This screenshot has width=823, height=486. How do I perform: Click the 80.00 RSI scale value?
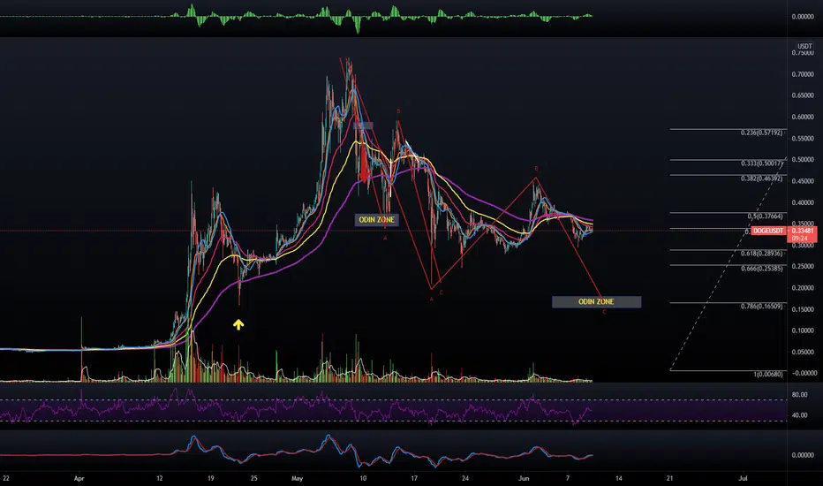(799, 395)
